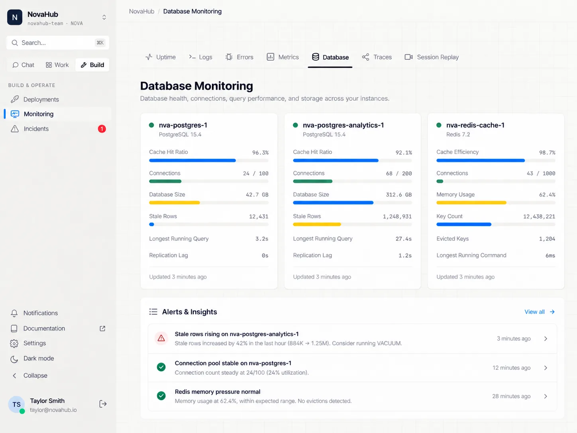This screenshot has height=433, width=577.
Task: Open Settings gear icon
Action: coord(14,343)
